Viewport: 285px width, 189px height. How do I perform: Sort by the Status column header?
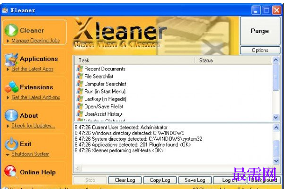(x=233, y=60)
